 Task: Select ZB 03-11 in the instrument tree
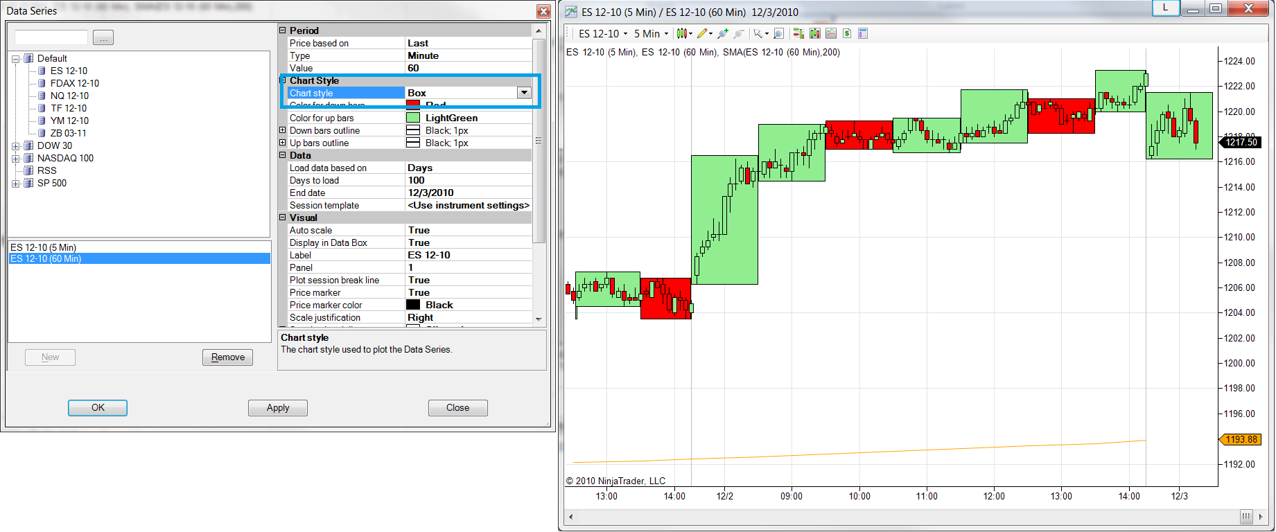point(69,133)
